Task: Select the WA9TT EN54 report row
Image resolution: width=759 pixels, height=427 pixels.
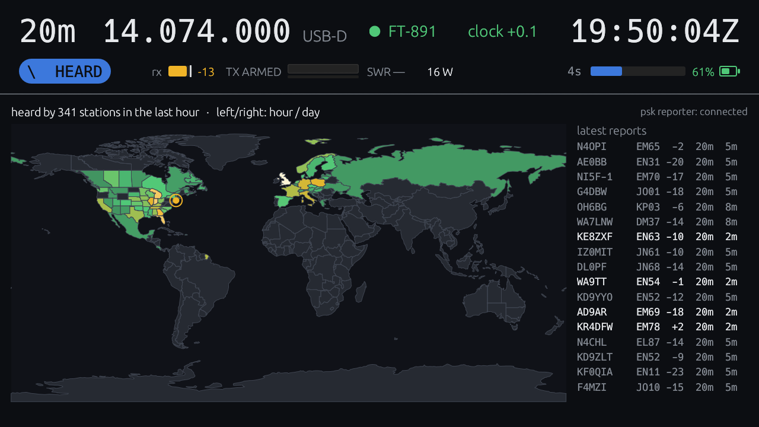Action: pos(657,282)
